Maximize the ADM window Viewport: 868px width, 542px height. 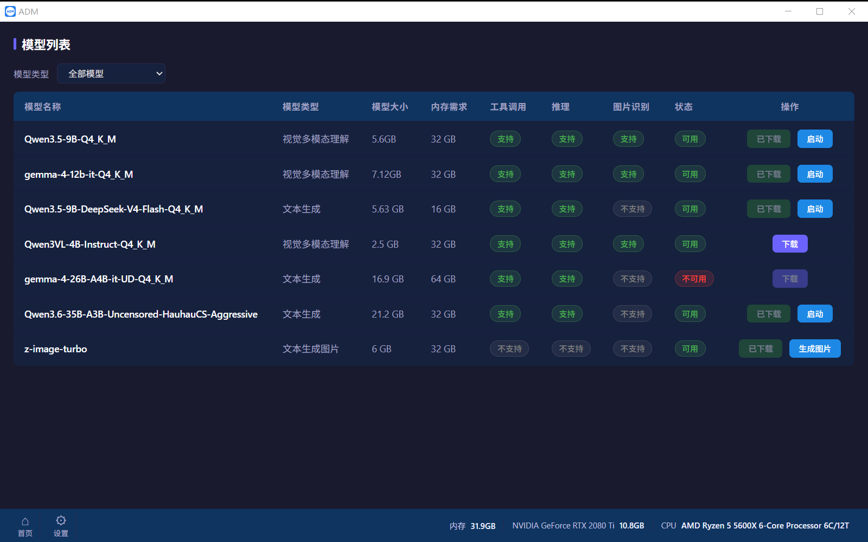pyautogui.click(x=820, y=11)
